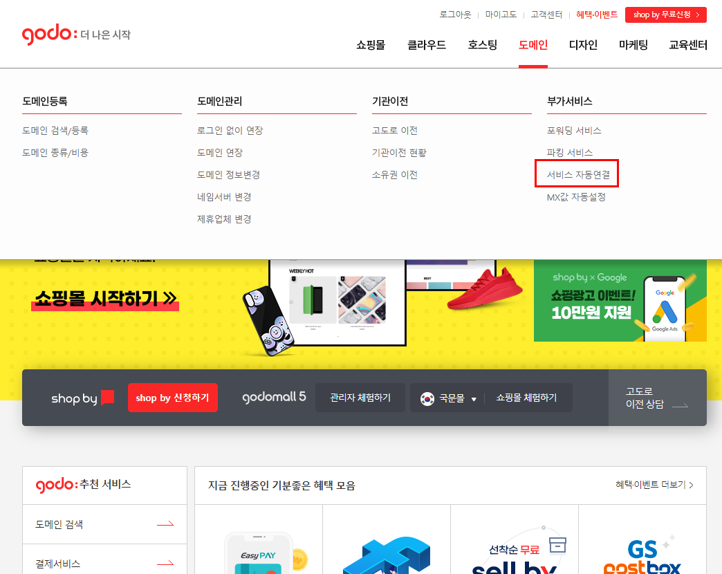Select 서비스 자동연결
Image resolution: width=722 pixels, height=574 pixels.
[578, 175]
